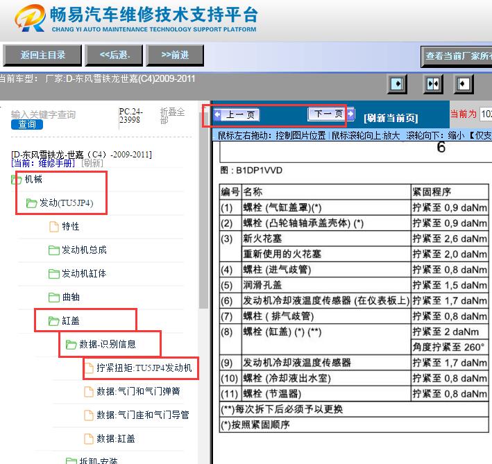This screenshot has height=464, width=492.
Task: Click 返回主目录 button
Action: coord(42,55)
